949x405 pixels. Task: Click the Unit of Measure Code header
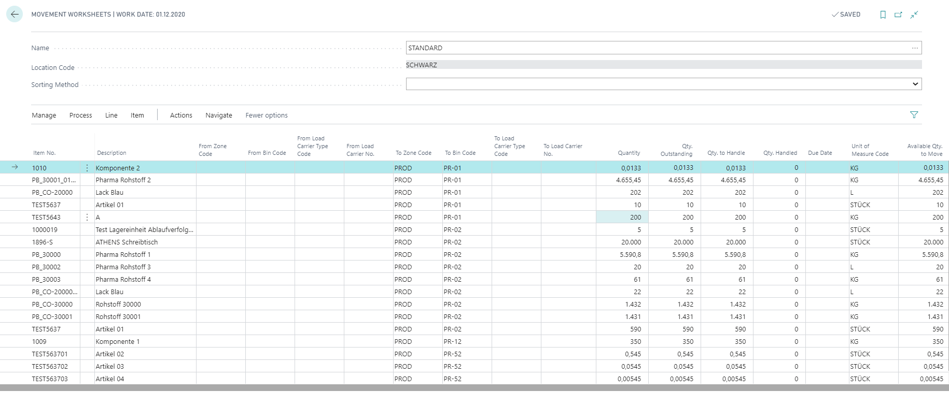[870, 150]
